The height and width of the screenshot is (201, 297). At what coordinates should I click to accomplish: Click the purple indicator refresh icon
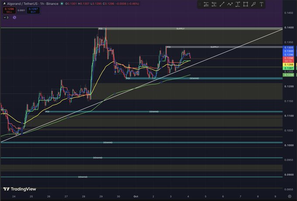(x=14, y=17)
